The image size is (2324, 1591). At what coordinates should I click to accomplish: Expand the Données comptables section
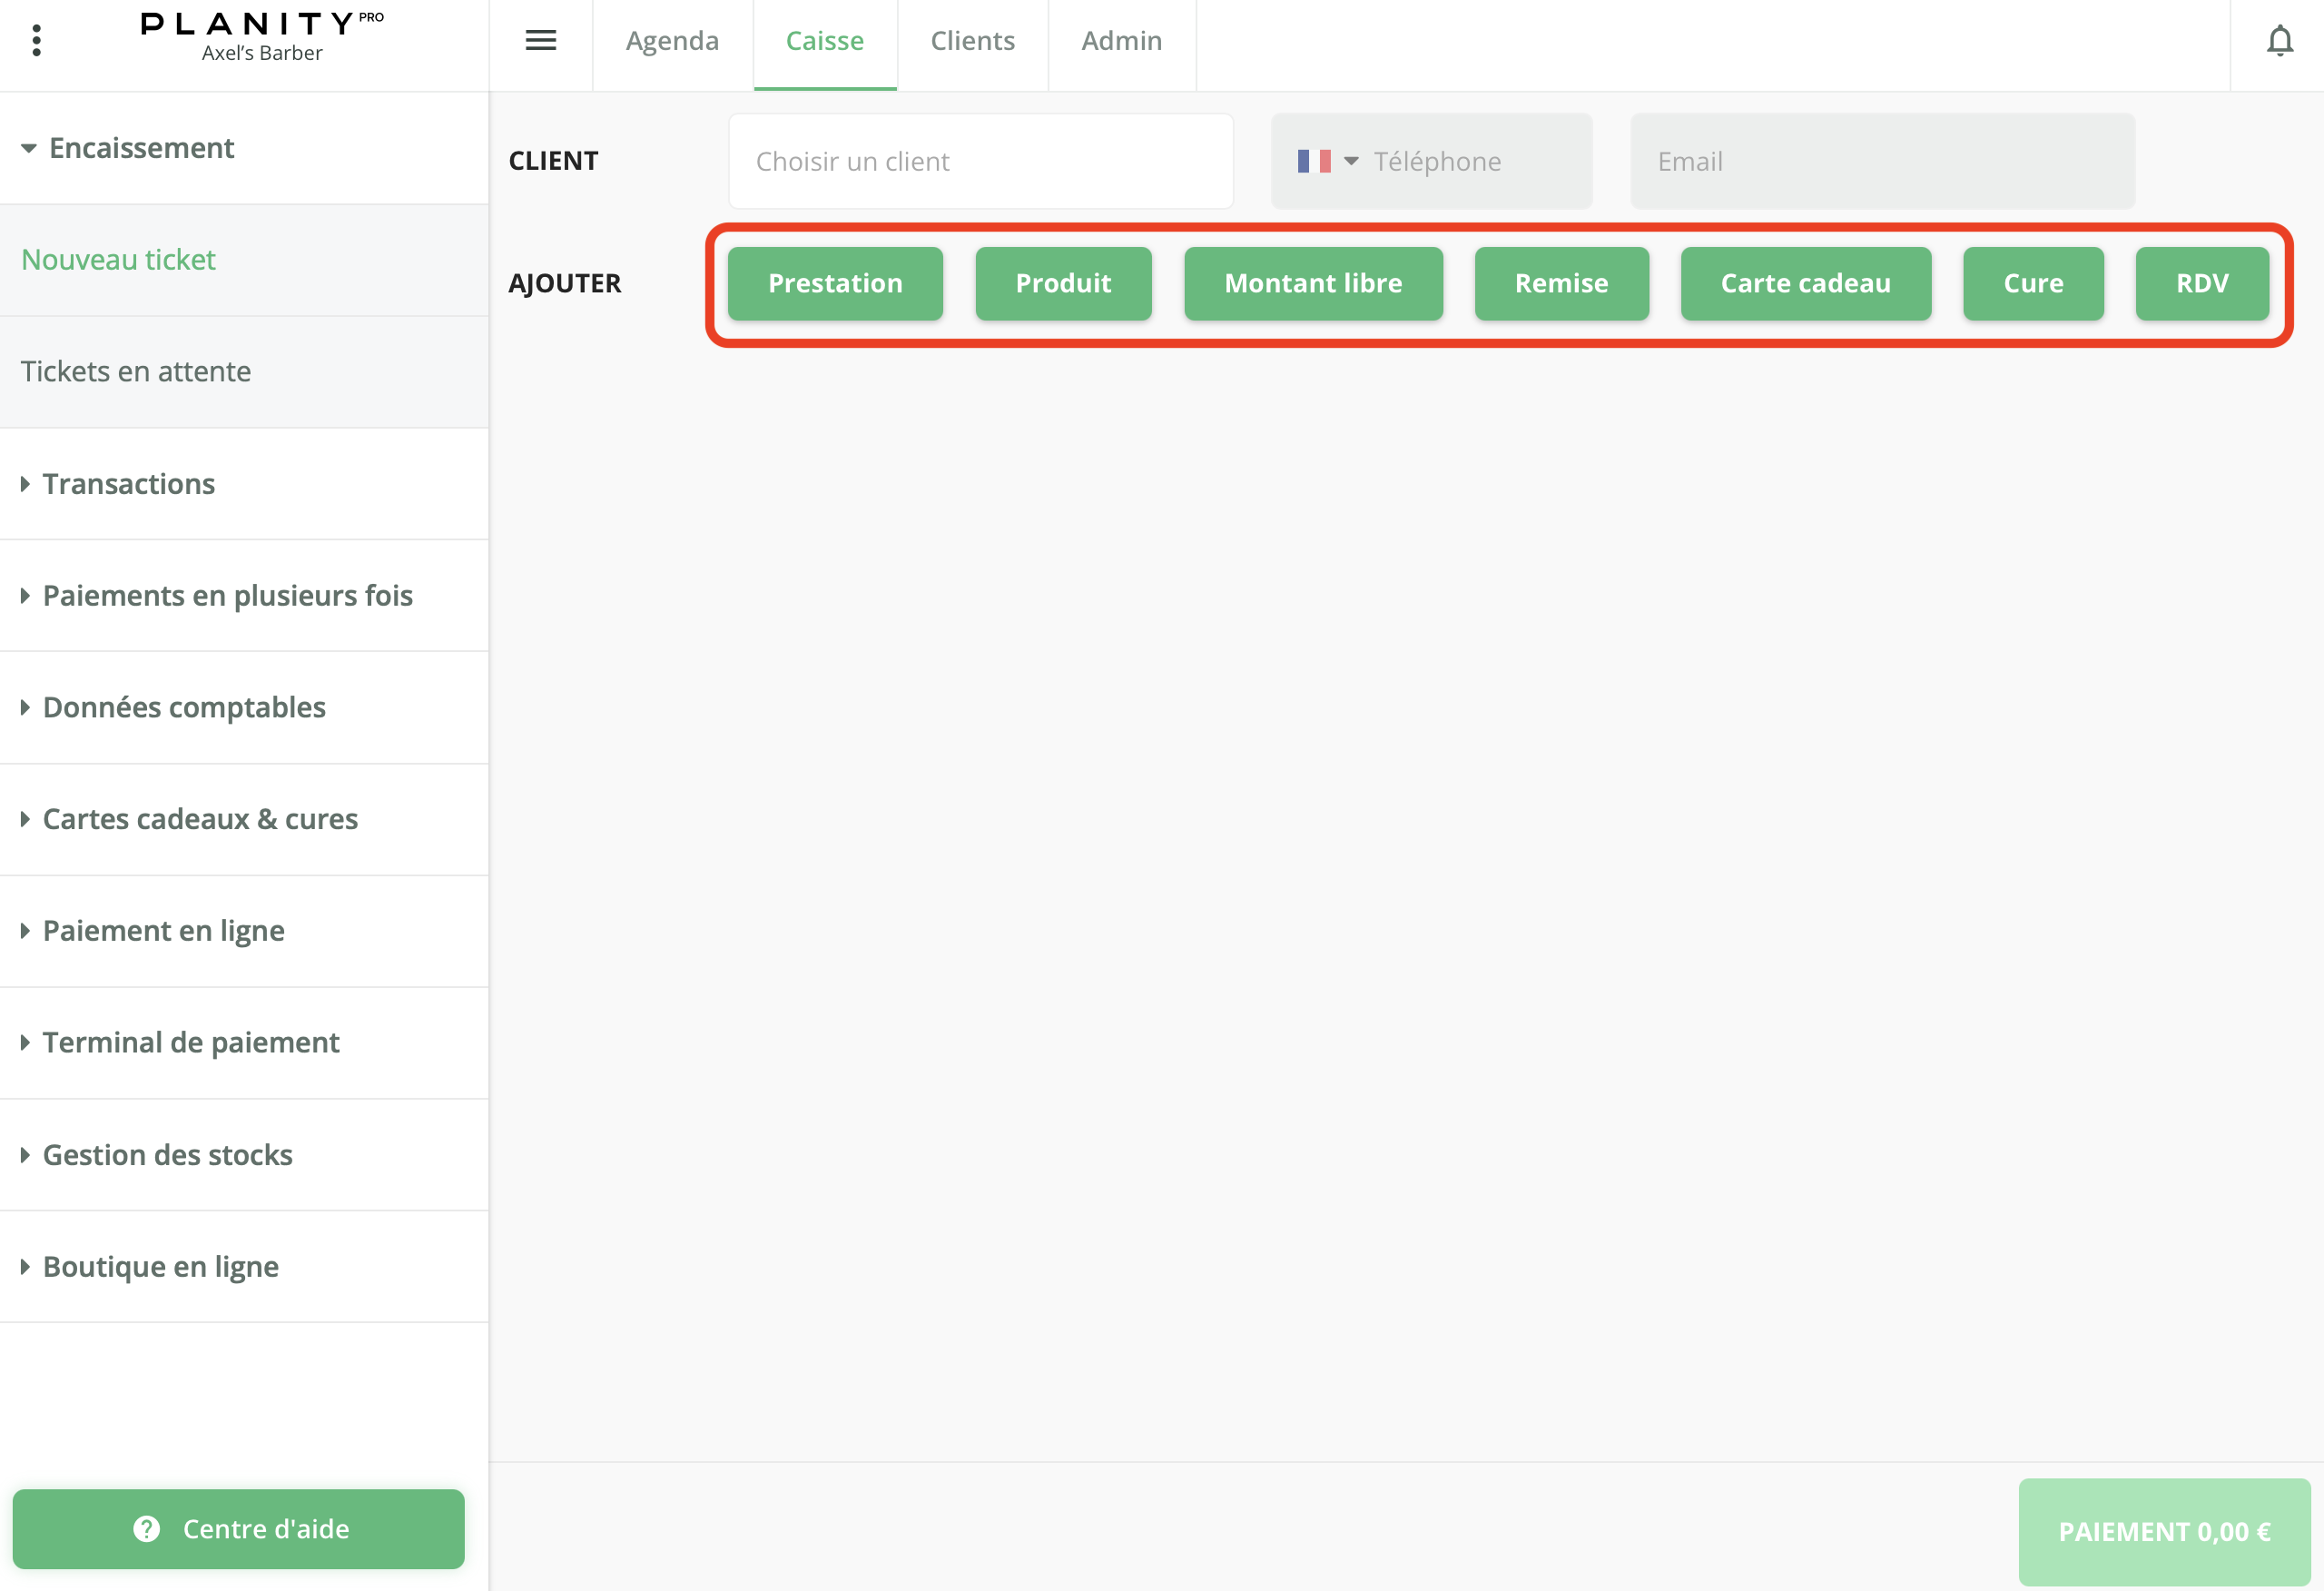184,707
